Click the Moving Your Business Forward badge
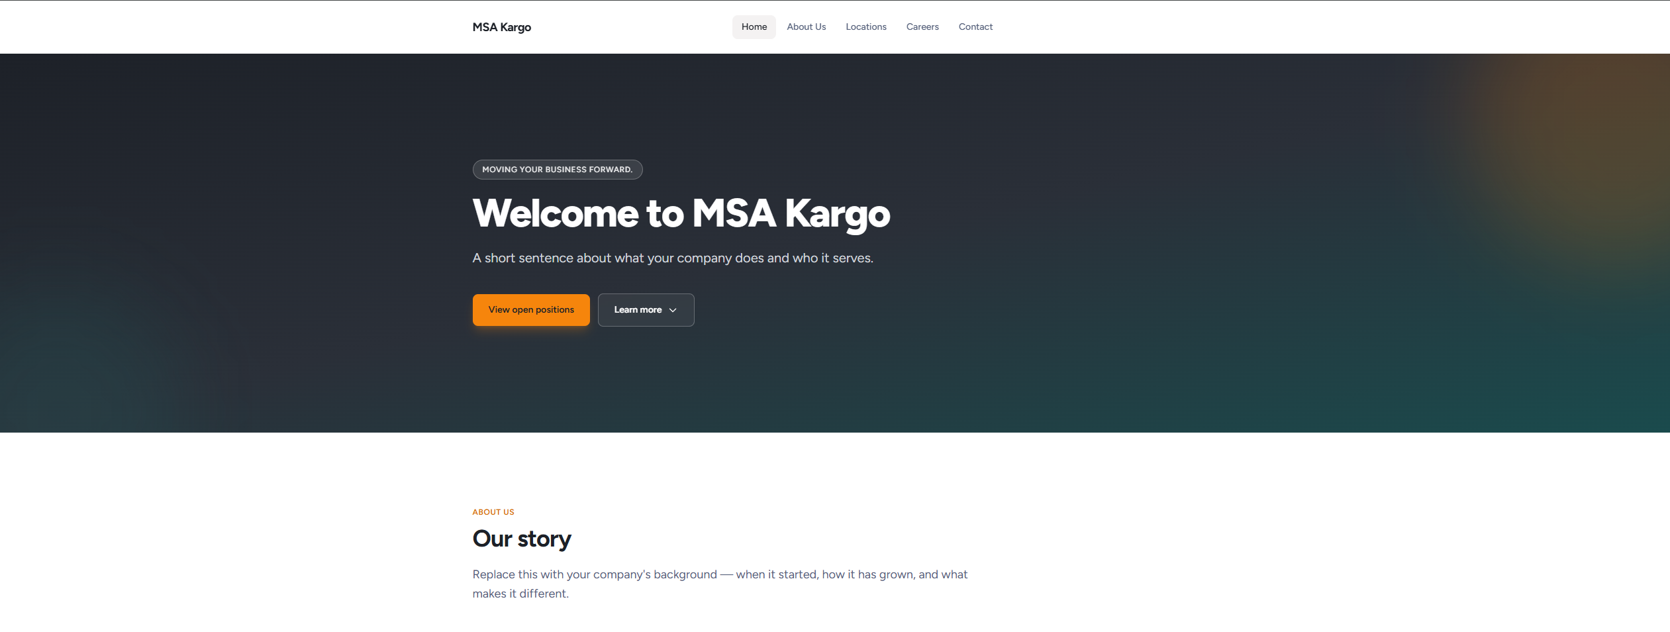This screenshot has height=632, width=1670. 558,170
